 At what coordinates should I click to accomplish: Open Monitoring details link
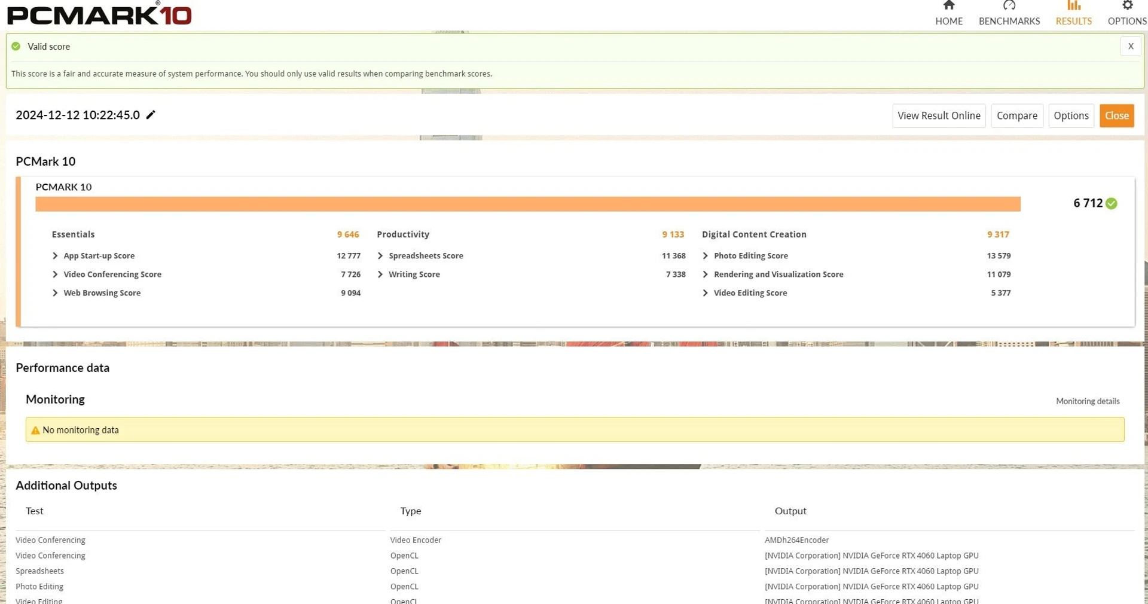pyautogui.click(x=1088, y=401)
